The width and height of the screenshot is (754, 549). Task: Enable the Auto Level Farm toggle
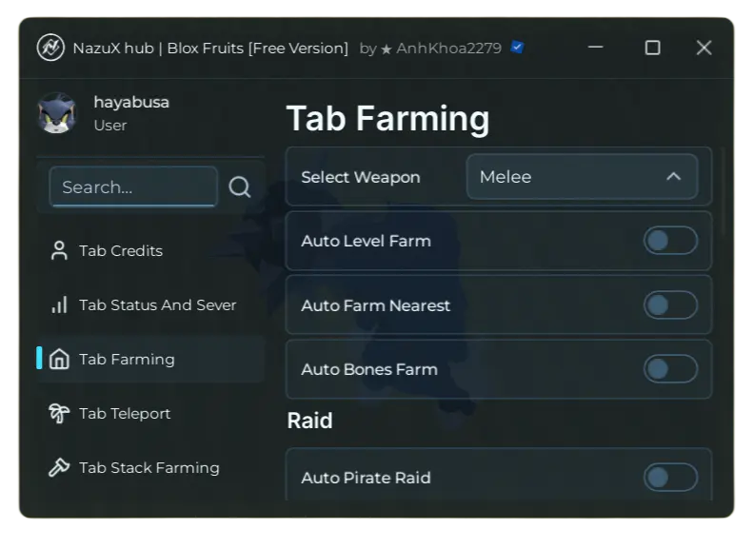670,241
